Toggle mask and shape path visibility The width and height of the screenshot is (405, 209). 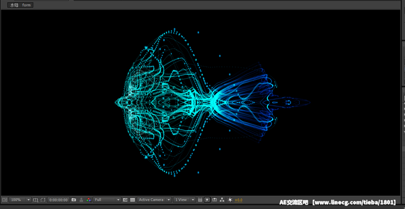43,200
